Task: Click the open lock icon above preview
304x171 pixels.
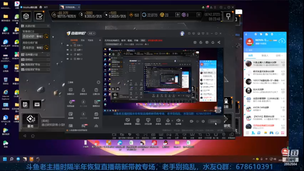Action: [201, 42]
